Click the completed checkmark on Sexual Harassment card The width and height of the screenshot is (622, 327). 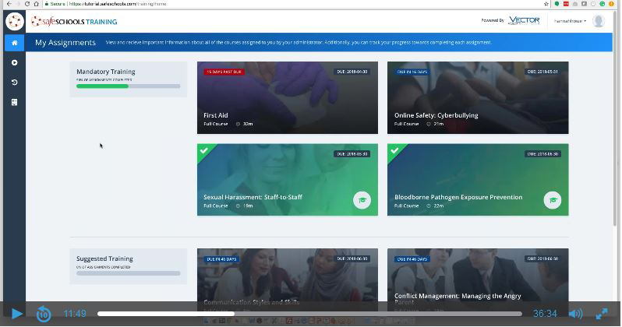pyautogui.click(x=204, y=150)
